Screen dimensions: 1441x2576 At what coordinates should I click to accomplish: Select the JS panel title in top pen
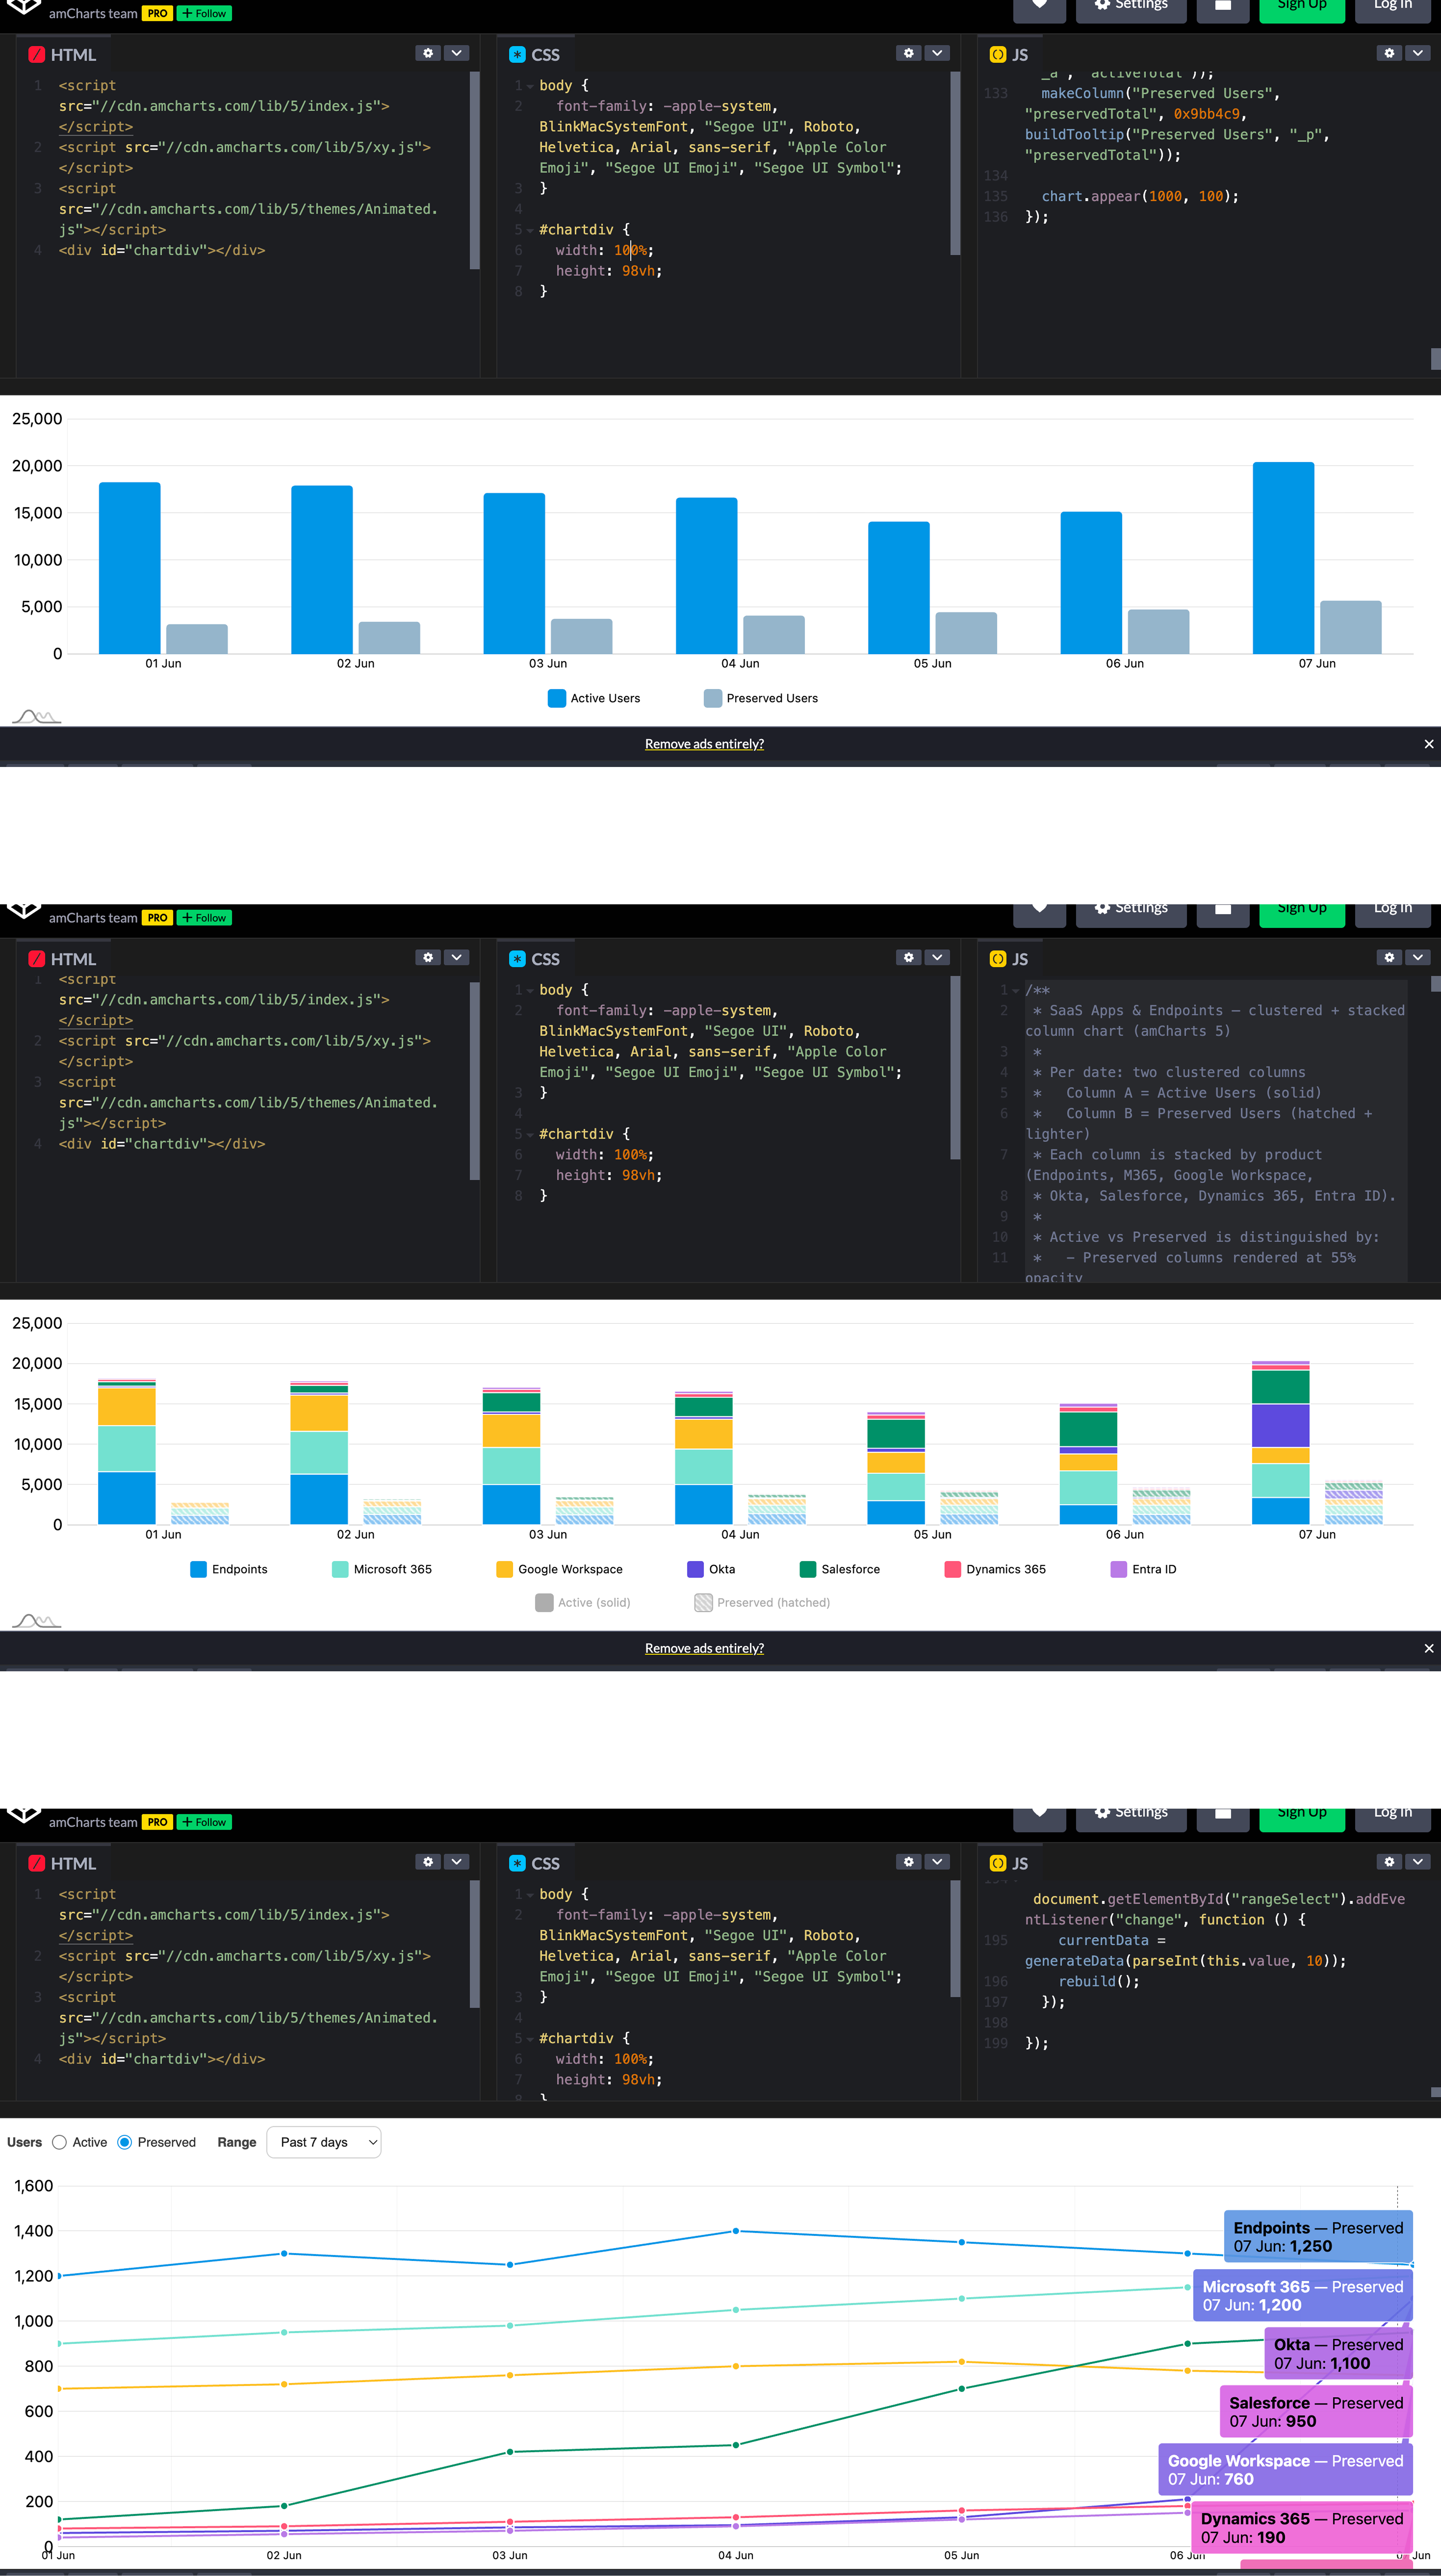point(1020,55)
